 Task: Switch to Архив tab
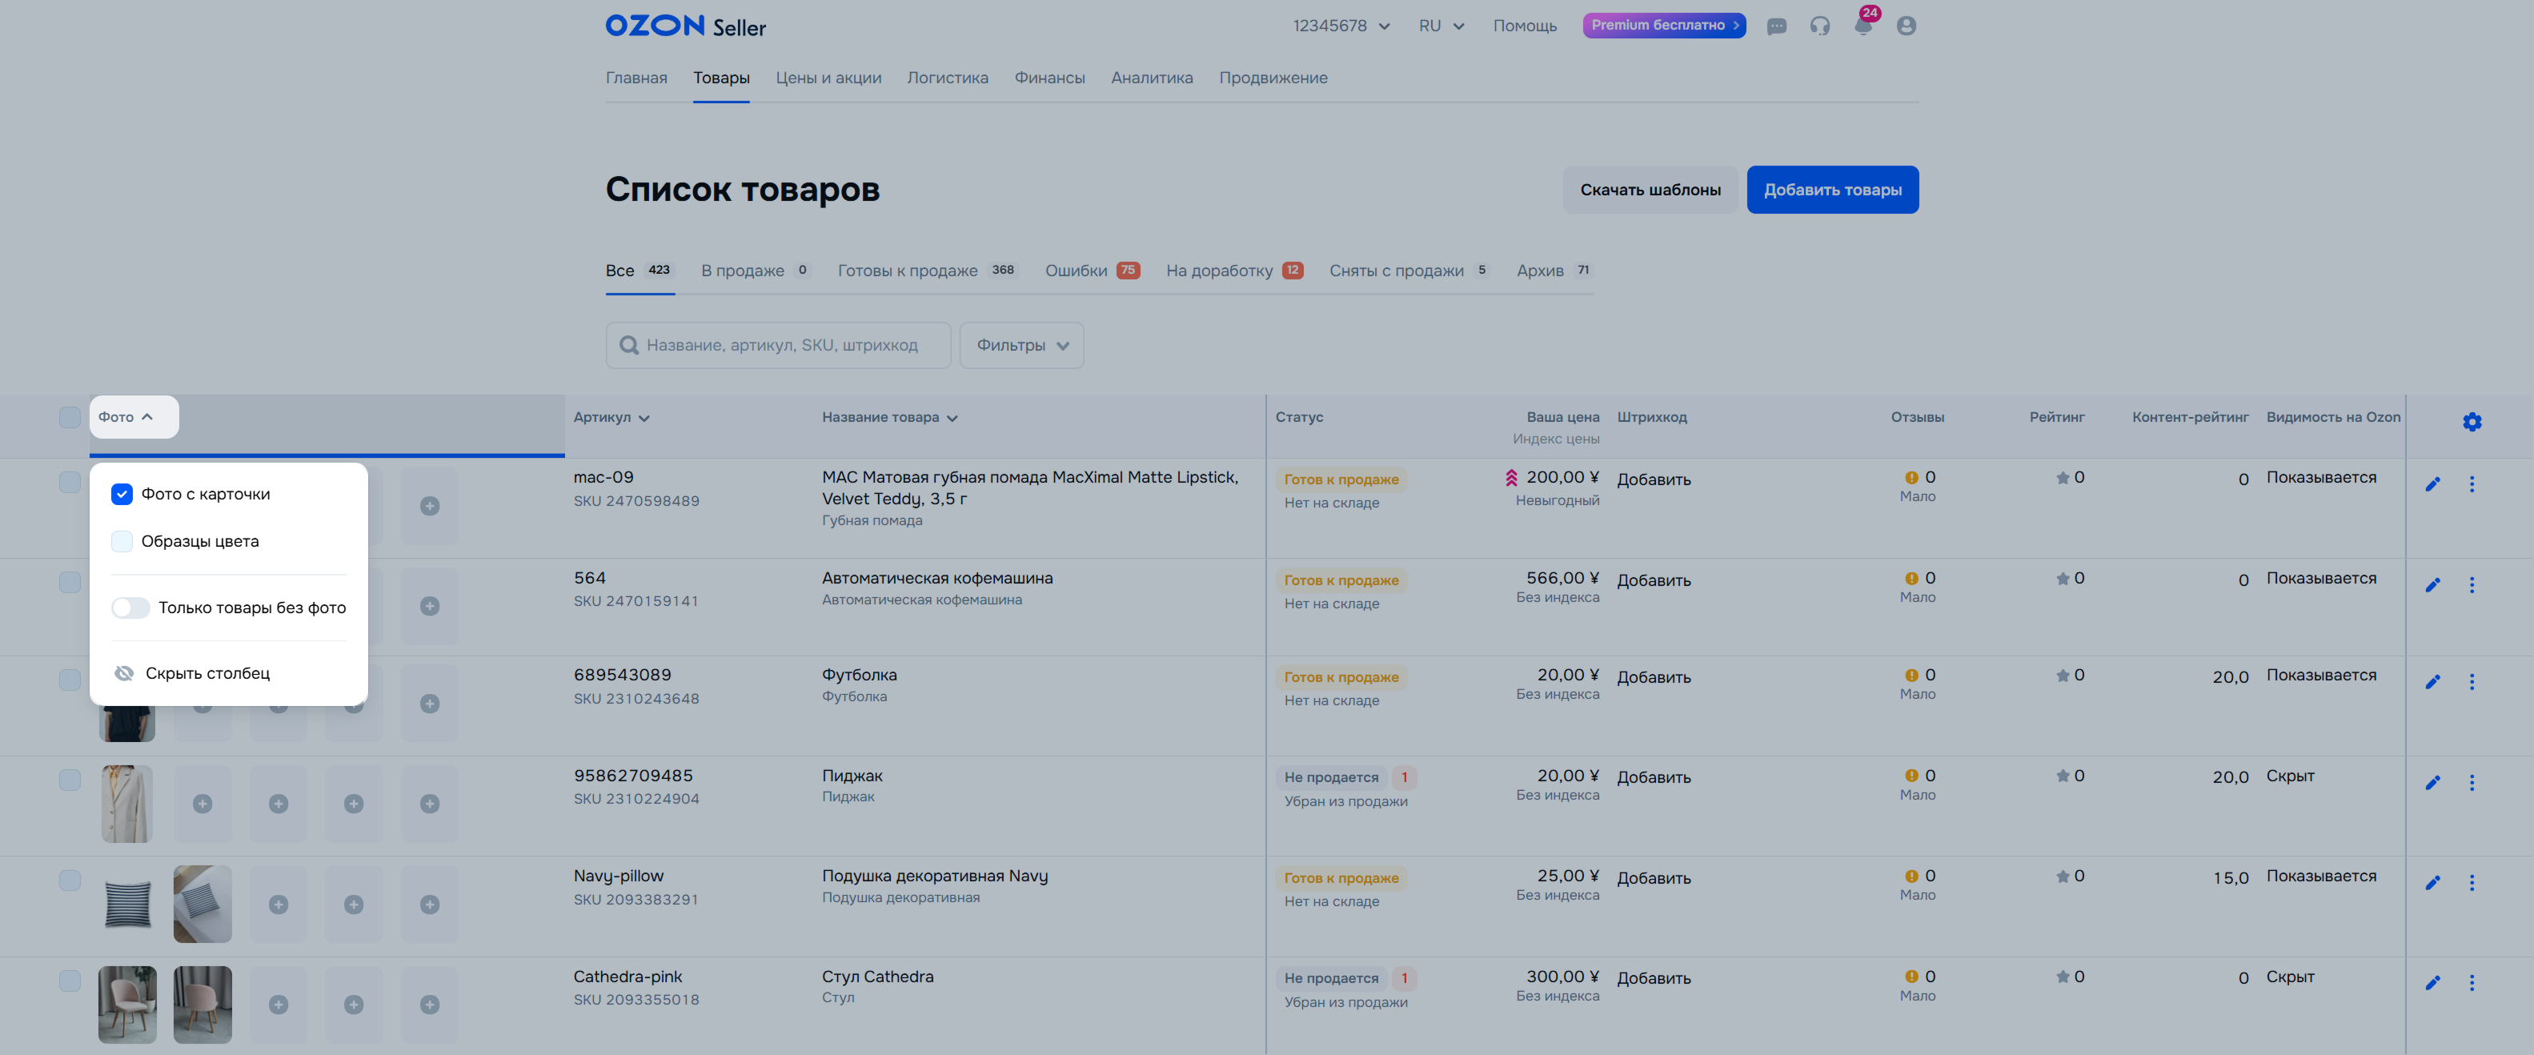[x=1554, y=271]
